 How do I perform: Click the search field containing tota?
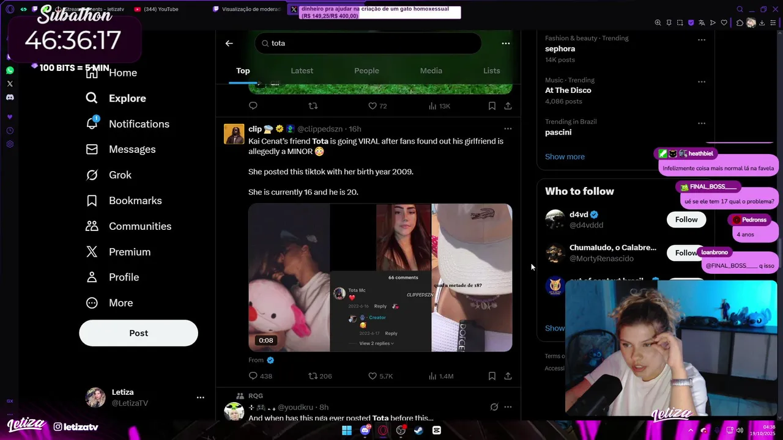pos(368,43)
